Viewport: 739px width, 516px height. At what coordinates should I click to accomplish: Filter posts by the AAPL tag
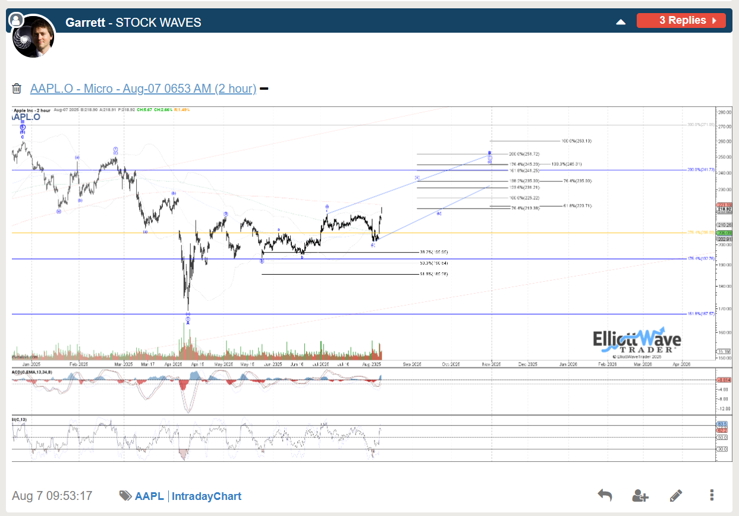(x=150, y=496)
